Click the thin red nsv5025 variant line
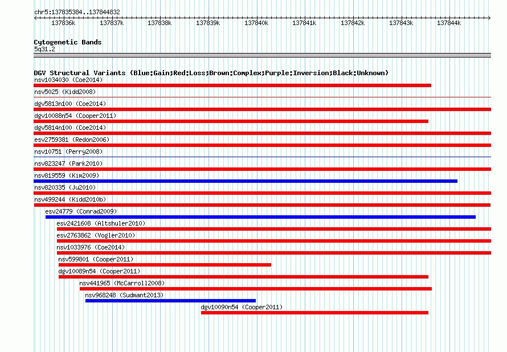 [262, 97]
